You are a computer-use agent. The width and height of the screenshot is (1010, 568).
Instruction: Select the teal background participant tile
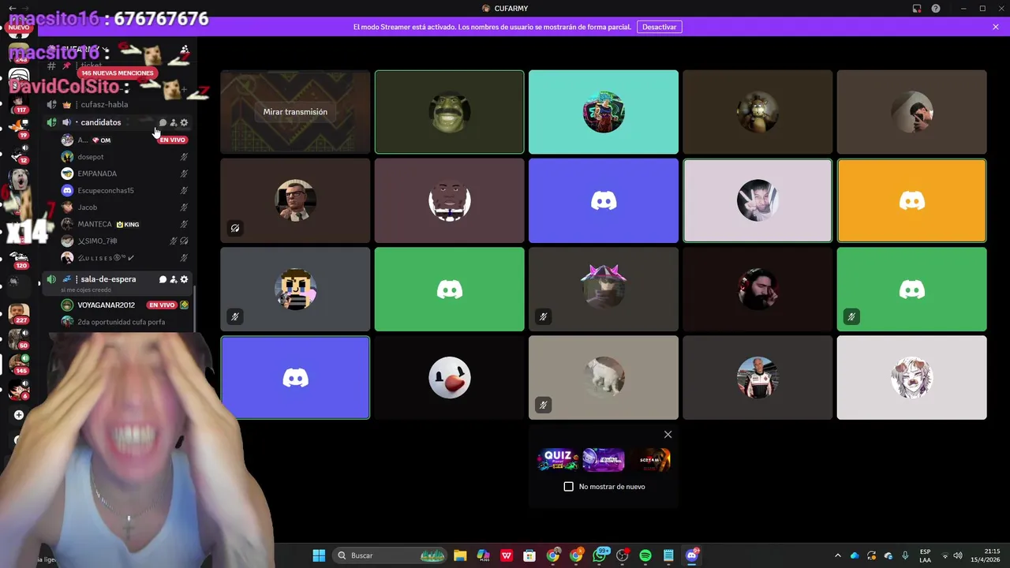[x=604, y=112]
